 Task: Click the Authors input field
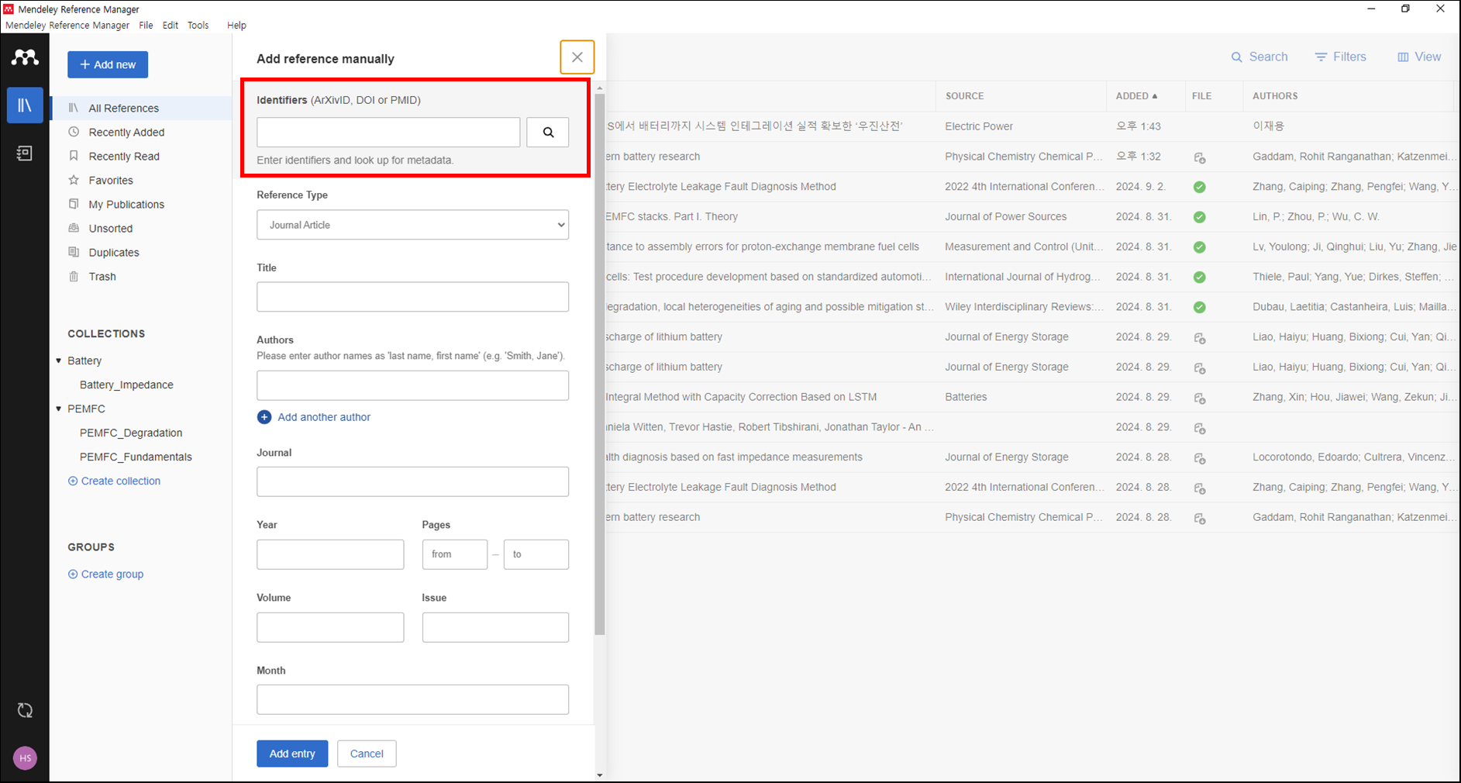(x=412, y=385)
